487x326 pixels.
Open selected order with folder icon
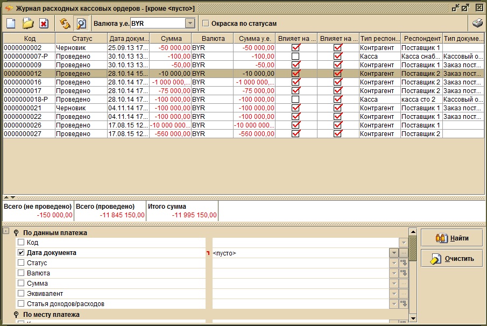(27, 24)
